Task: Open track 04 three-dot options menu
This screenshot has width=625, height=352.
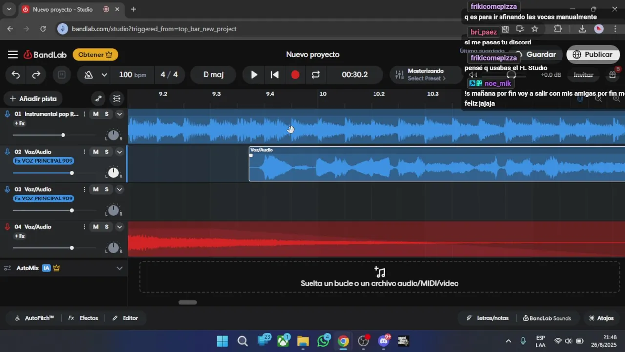Action: pos(84,227)
